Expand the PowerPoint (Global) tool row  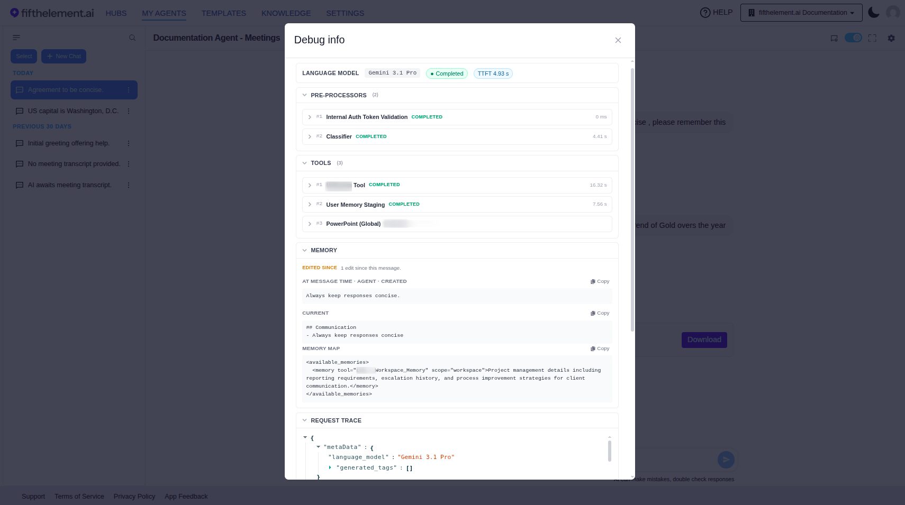click(x=457, y=224)
